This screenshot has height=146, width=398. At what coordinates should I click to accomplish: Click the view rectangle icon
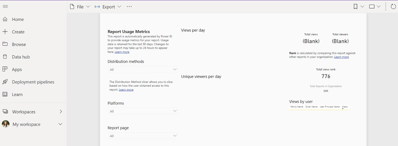click(372, 7)
